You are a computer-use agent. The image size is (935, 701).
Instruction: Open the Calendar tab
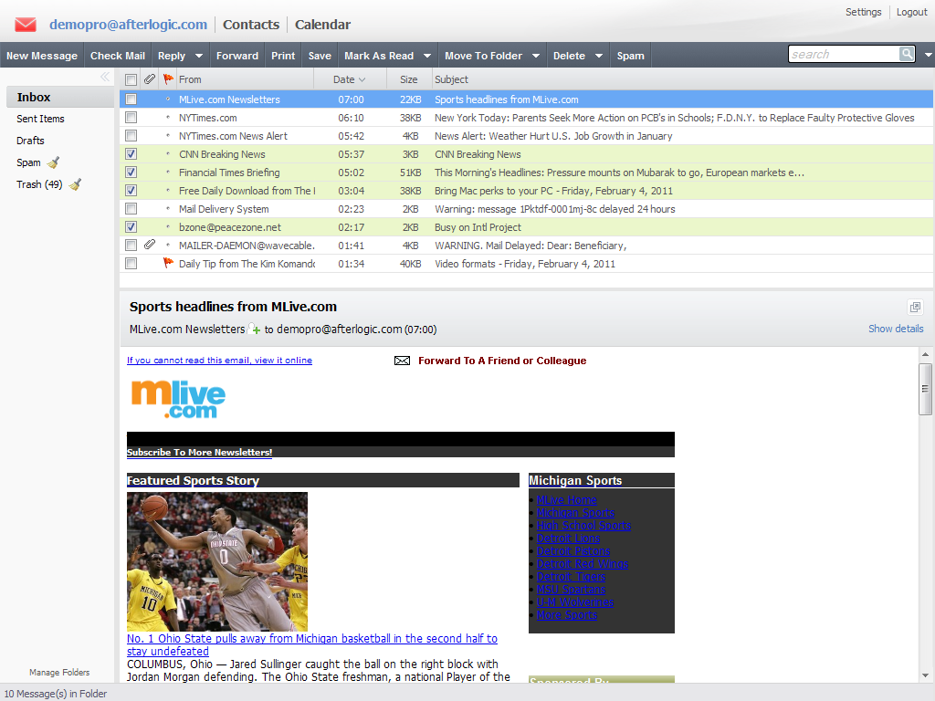click(x=322, y=25)
